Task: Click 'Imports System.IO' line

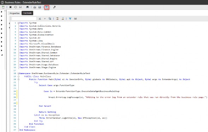Action: pos(30,38)
